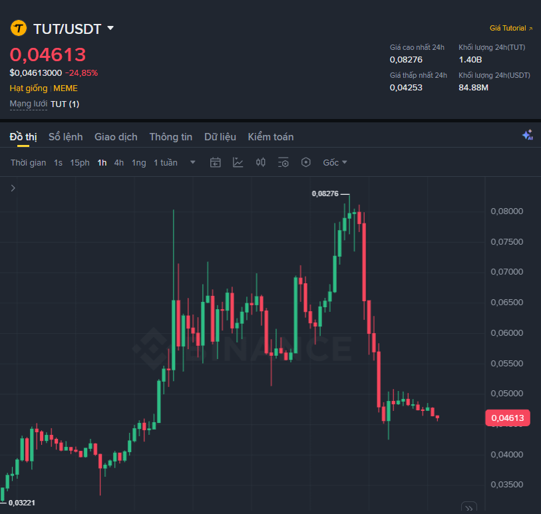The image size is (541, 514).
Task: Open the AI assistant sparkle icon
Action: pos(528,135)
